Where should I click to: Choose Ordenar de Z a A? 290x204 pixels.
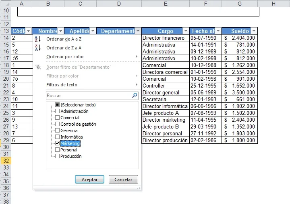[64, 48]
